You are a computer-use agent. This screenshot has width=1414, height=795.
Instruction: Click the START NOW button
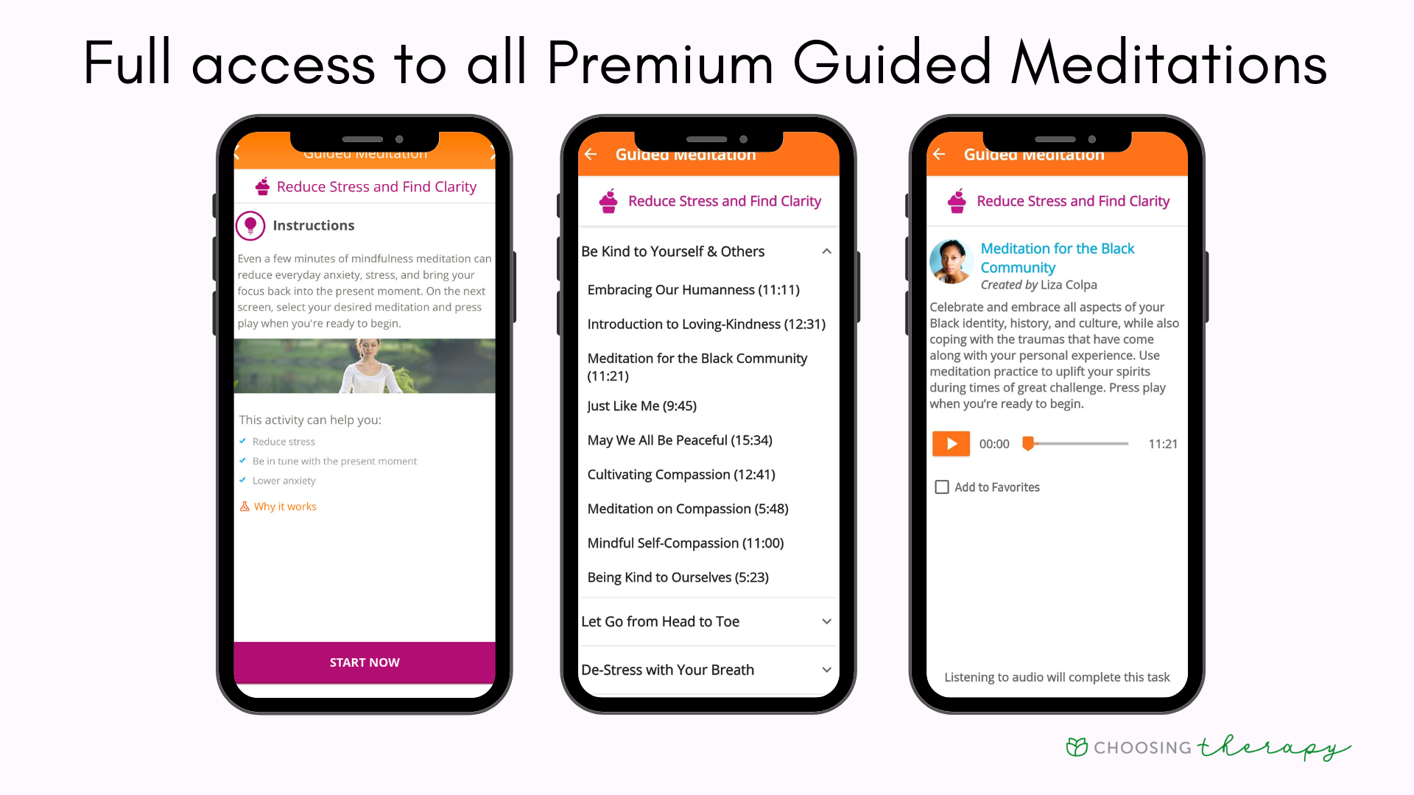click(365, 662)
